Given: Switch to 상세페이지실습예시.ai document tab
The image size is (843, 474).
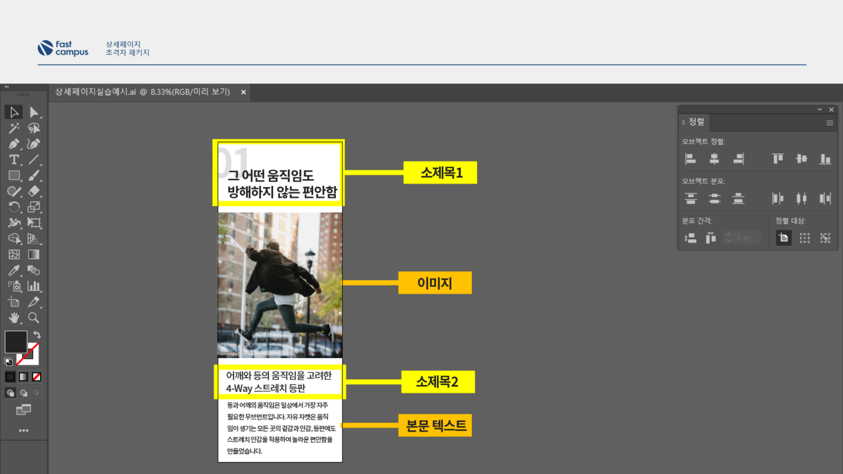Looking at the screenshot, I should (x=142, y=92).
